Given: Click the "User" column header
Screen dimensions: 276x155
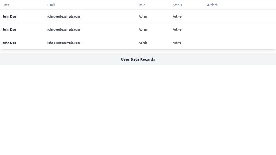Looking at the screenshot, I should pos(6,5).
